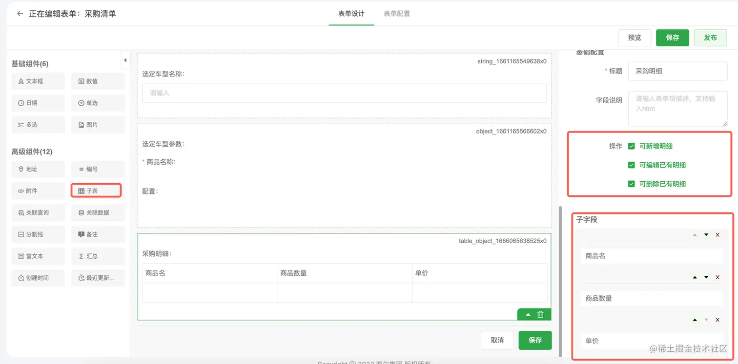Screen dimensions: 738x364
Task: Click the 采购明细 label above the table
Action: (x=157, y=254)
